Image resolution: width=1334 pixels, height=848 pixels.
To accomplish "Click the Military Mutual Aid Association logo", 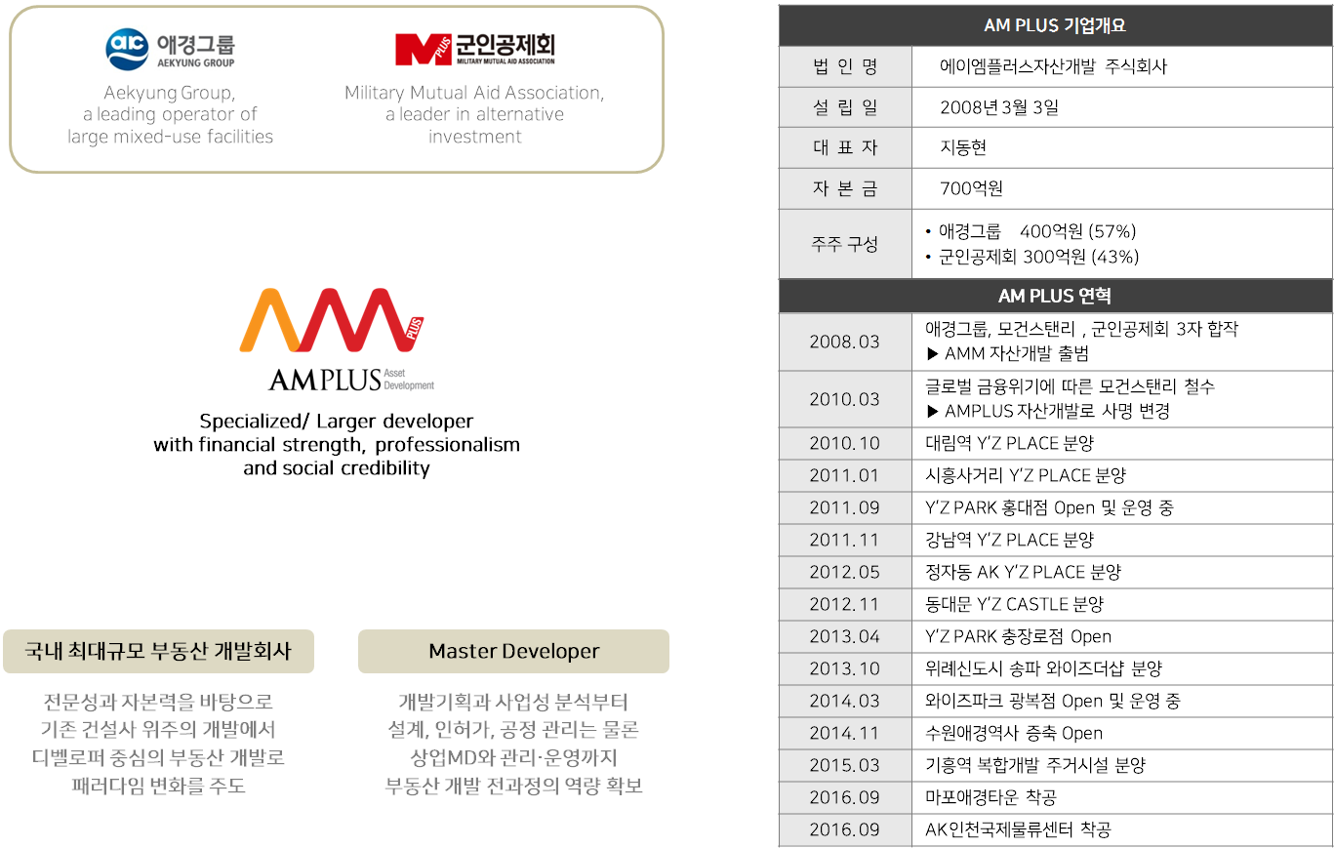I will (475, 49).
